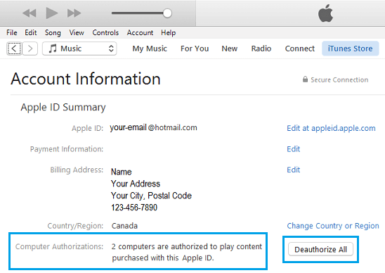Click the 'Your City, Postal Code' line
385x273 pixels.
[x=151, y=196]
